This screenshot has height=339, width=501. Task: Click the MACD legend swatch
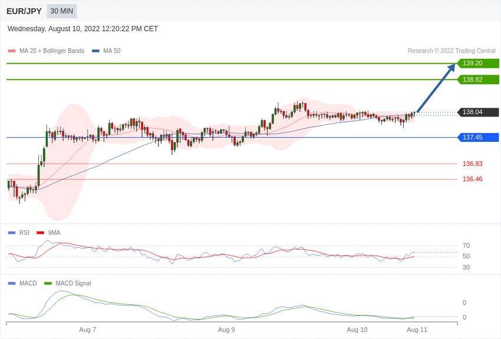point(12,283)
